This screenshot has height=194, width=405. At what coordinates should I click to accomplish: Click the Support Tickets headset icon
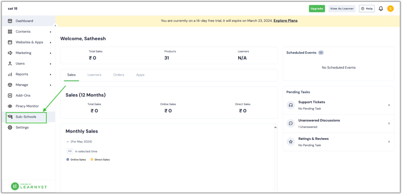(x=291, y=105)
